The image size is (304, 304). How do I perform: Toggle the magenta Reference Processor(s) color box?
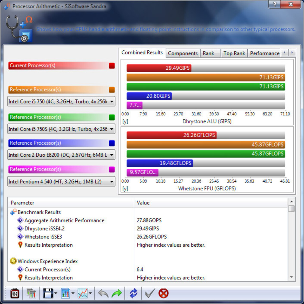point(112,169)
